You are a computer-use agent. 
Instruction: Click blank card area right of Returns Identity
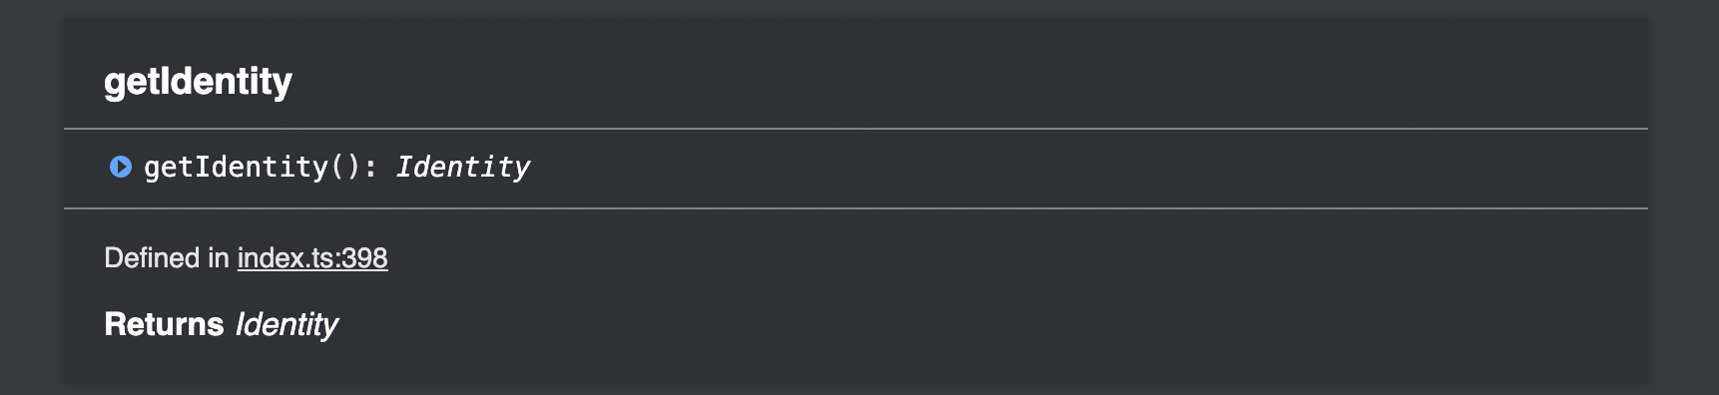point(988,324)
